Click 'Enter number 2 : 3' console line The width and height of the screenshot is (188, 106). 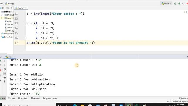[x=25, y=65]
